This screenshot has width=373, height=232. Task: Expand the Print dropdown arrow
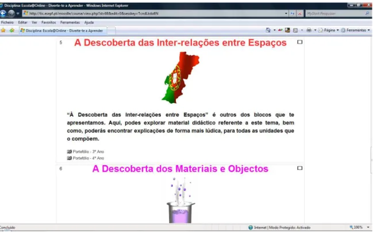point(315,31)
